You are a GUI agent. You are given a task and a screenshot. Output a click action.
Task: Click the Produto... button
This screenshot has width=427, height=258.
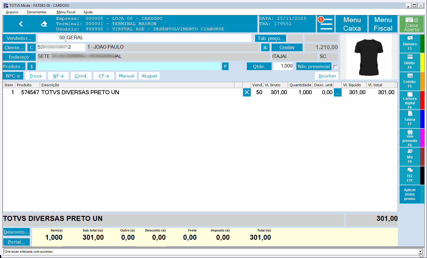[14, 66]
